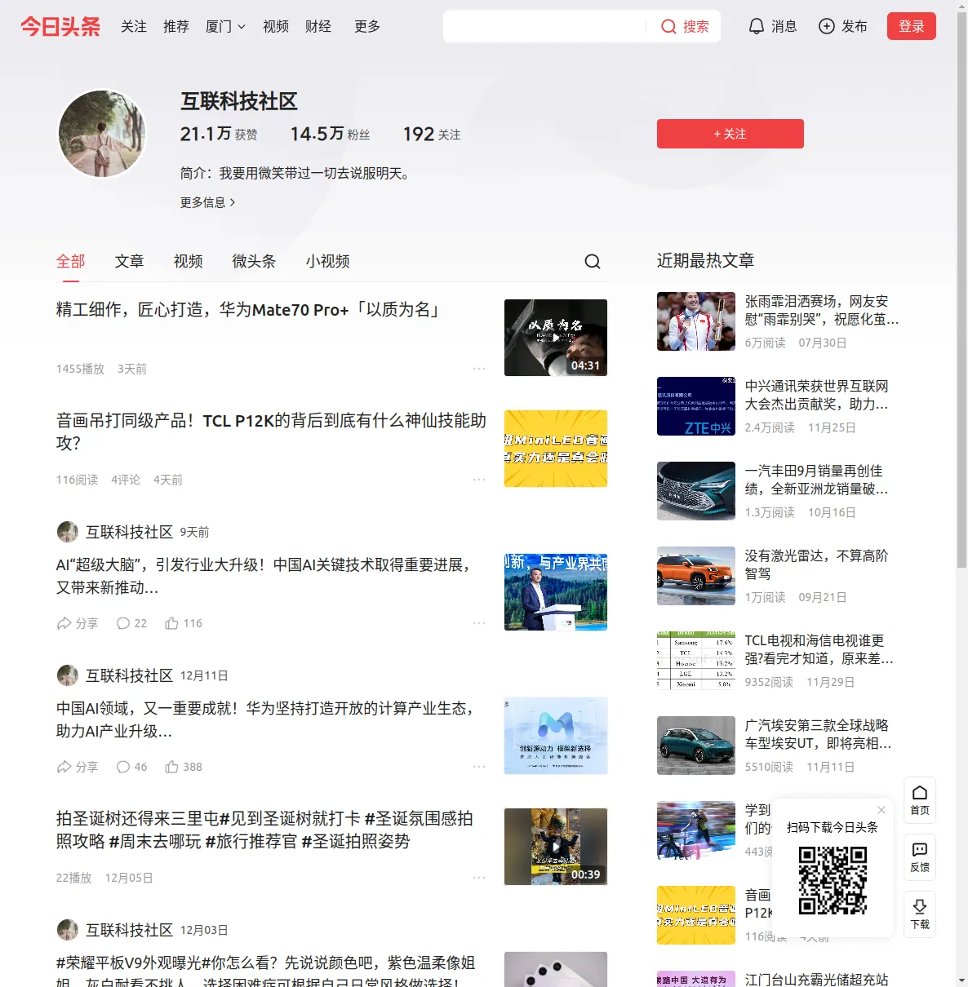Play the 00:39 圣诞树 video thumbnail
The image size is (968, 987).
point(556,847)
